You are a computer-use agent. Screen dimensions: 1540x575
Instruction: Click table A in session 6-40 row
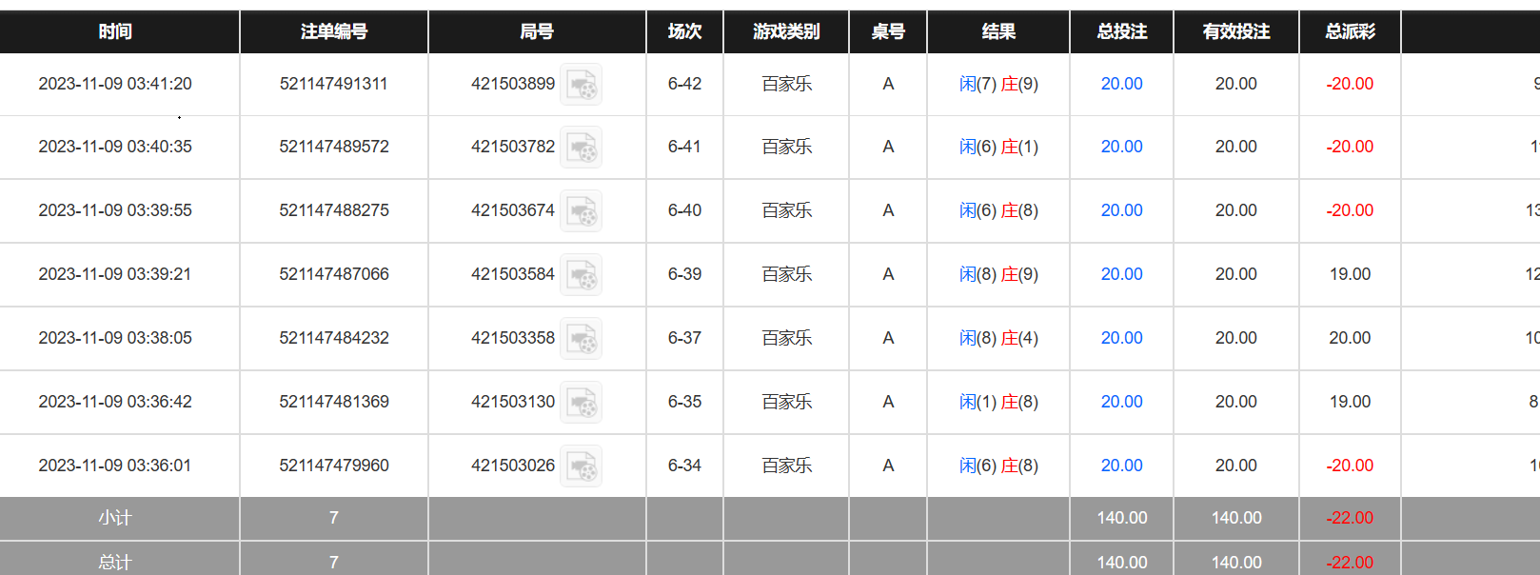click(x=888, y=210)
